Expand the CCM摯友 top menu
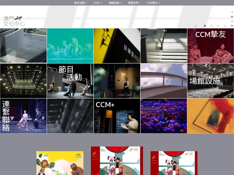Screen dimensions: 234x175 coord(153,3)
